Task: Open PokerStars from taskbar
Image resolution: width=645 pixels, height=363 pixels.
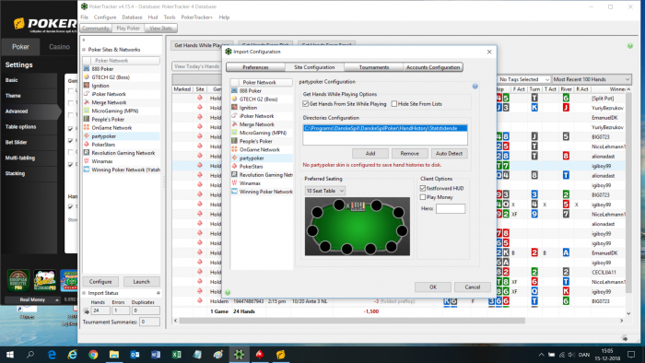Action: coord(260,355)
